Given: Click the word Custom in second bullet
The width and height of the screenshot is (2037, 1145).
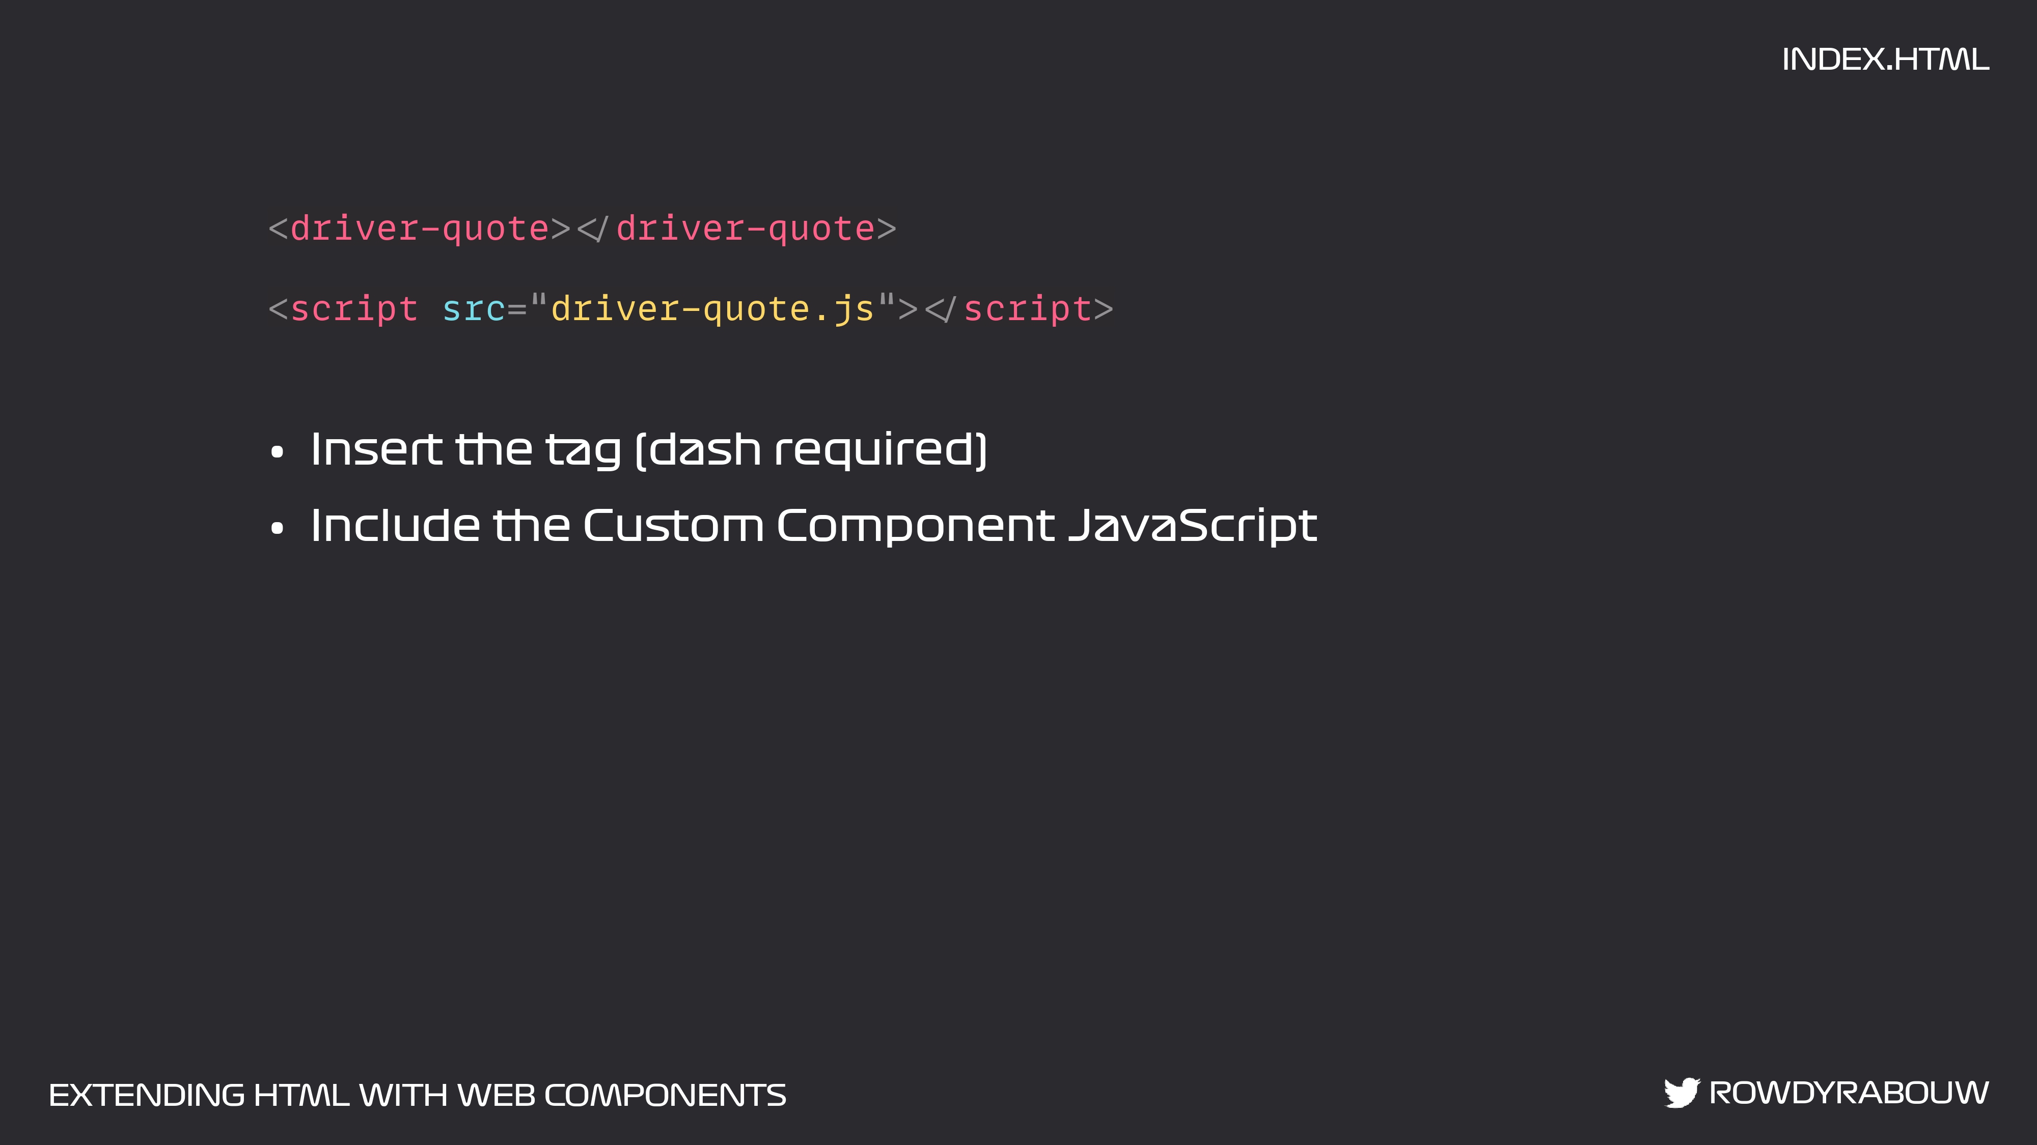Looking at the screenshot, I should tap(674, 526).
